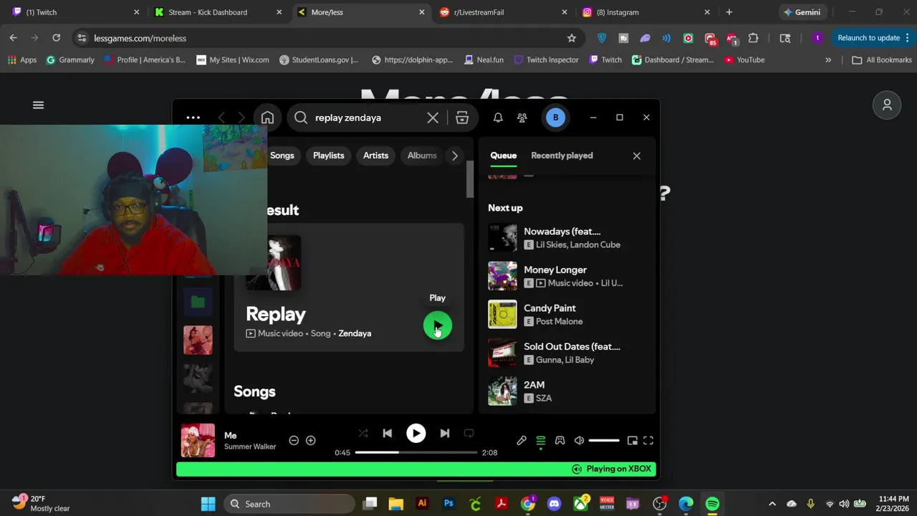The image size is (917, 516).
Task: Filter results by Albums
Action: (421, 156)
